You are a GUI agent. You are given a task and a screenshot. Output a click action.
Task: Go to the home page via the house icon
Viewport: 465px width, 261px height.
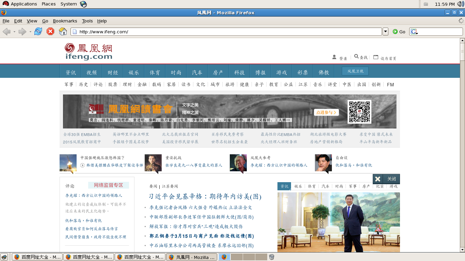(x=63, y=32)
